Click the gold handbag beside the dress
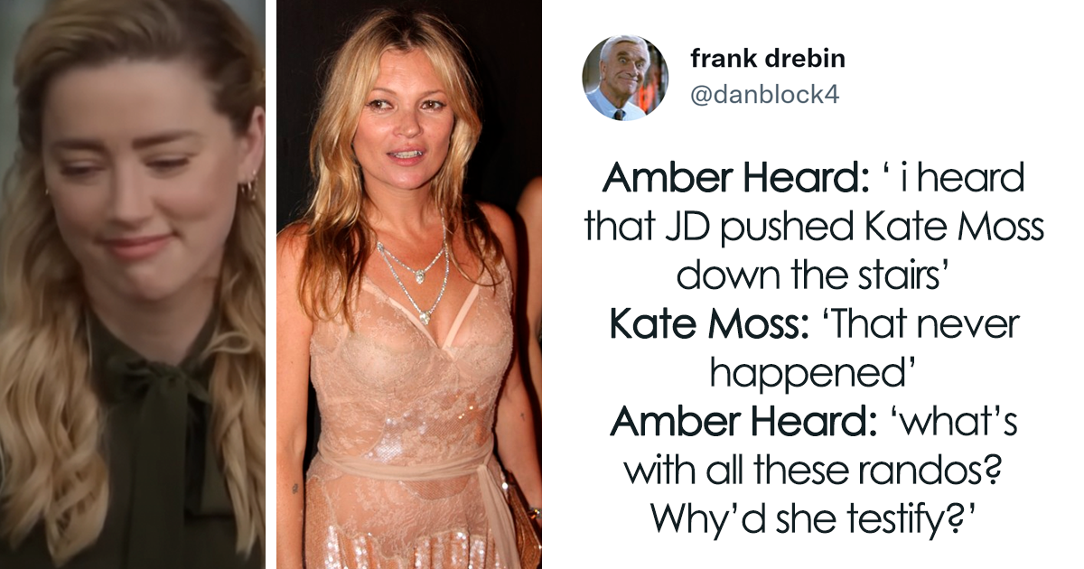Image resolution: width=1084 pixels, height=569 pixels. [x=522, y=517]
